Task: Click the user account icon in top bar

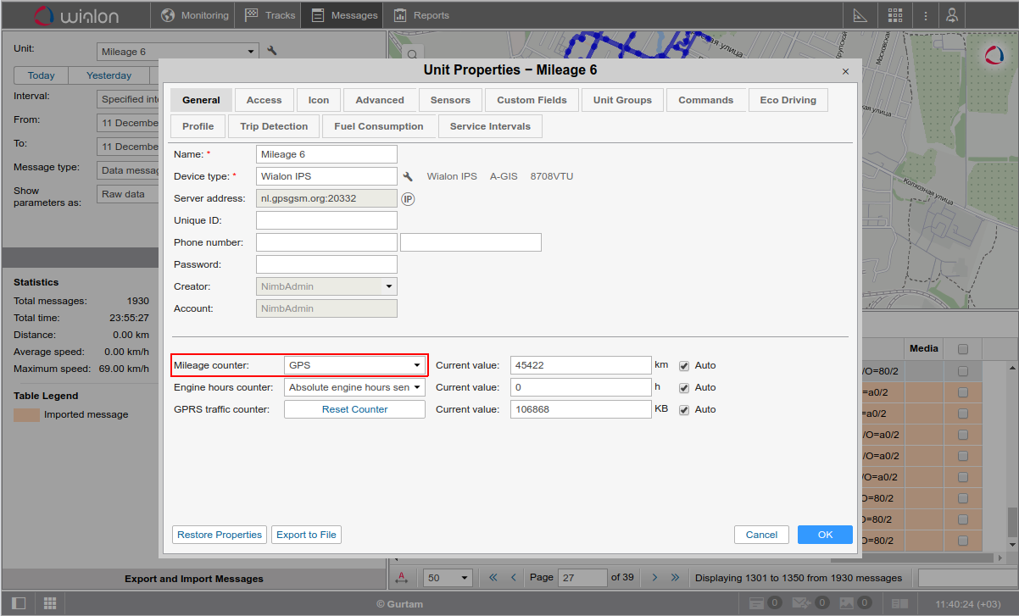Action: 953,15
